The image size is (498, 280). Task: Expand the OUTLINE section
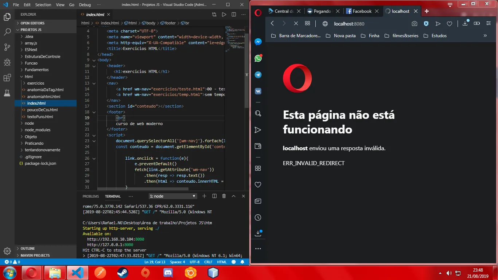[x=28, y=249]
